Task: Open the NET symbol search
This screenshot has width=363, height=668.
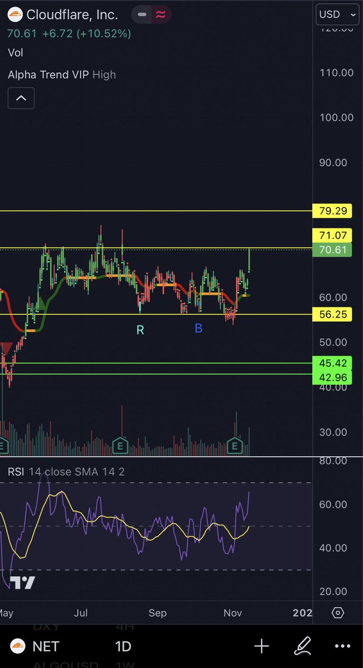Action: tap(45, 646)
